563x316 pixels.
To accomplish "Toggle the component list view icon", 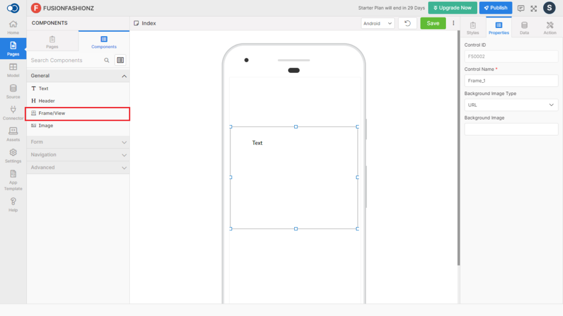I will click(x=120, y=60).
